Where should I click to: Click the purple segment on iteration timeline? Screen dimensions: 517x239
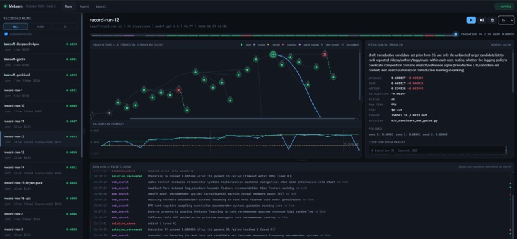pos(128,35)
